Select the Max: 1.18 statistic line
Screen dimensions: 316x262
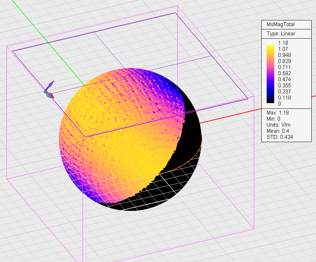click(278, 113)
